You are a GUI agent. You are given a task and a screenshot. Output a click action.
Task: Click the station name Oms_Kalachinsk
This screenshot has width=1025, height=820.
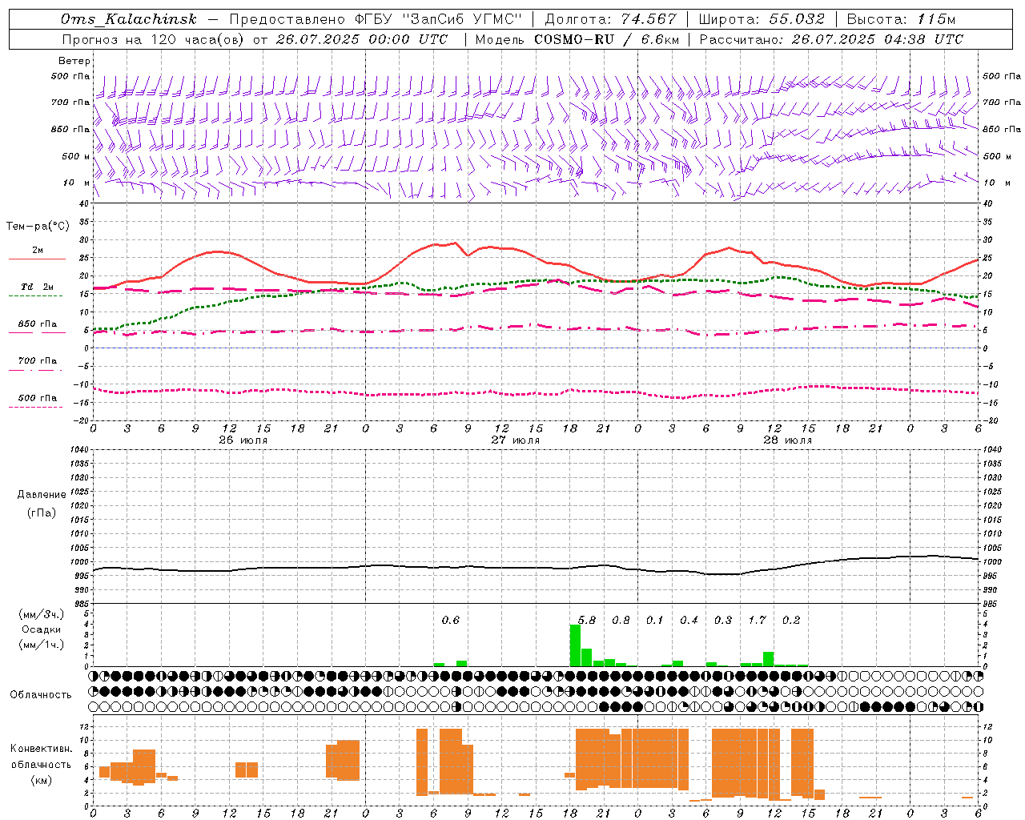click(x=129, y=19)
